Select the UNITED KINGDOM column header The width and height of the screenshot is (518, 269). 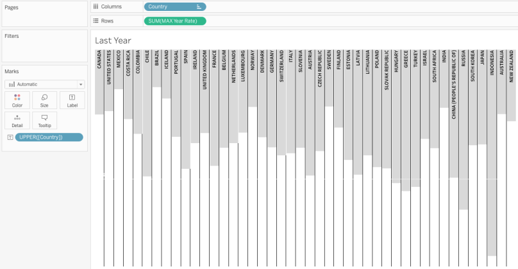205,69
